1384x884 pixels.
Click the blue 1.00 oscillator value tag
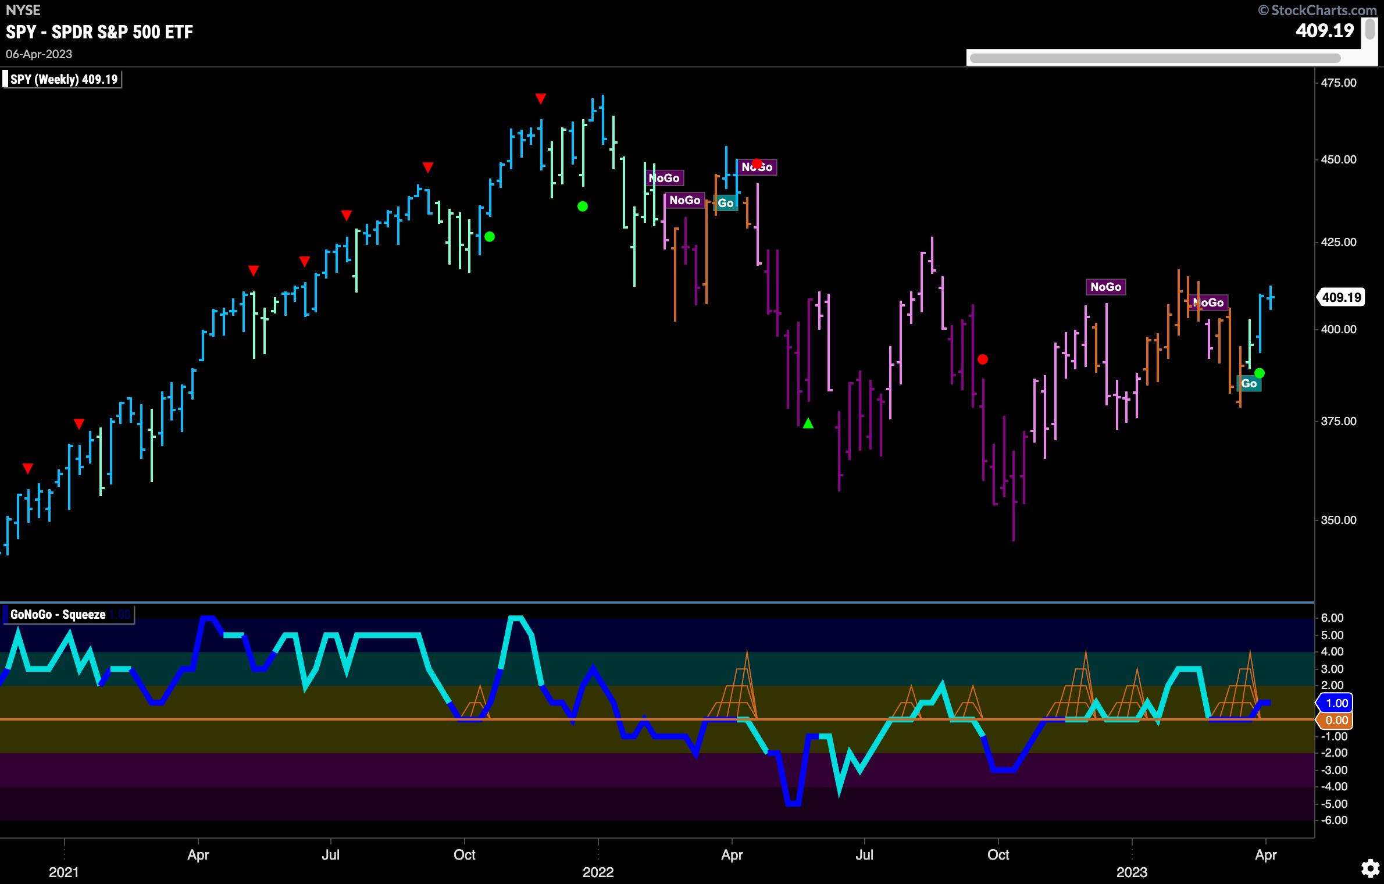click(1336, 703)
